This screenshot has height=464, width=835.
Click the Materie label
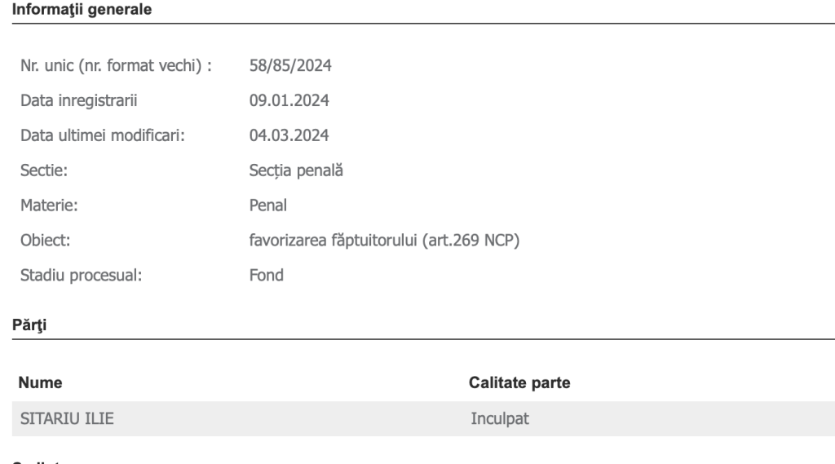click(x=49, y=205)
